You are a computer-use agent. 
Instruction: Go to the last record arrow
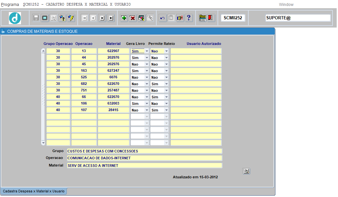click(x=111, y=18)
